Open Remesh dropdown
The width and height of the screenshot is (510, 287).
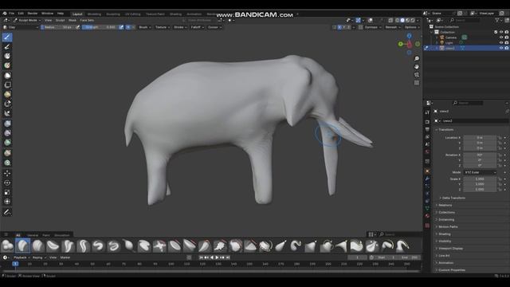click(x=393, y=27)
